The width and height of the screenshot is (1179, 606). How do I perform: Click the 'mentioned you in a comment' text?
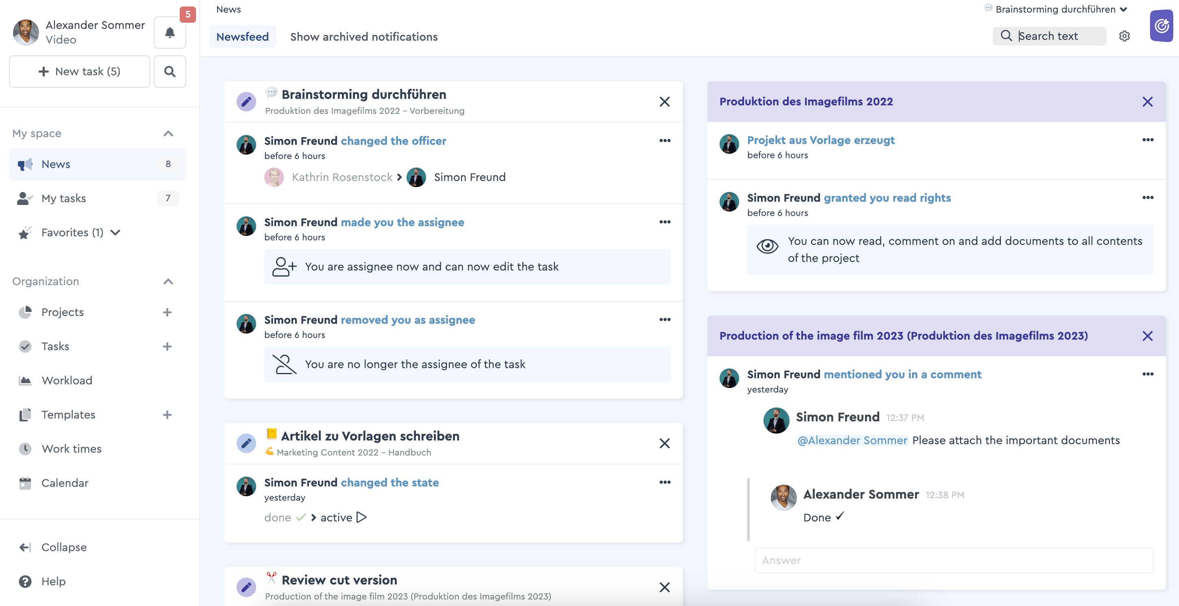(903, 375)
